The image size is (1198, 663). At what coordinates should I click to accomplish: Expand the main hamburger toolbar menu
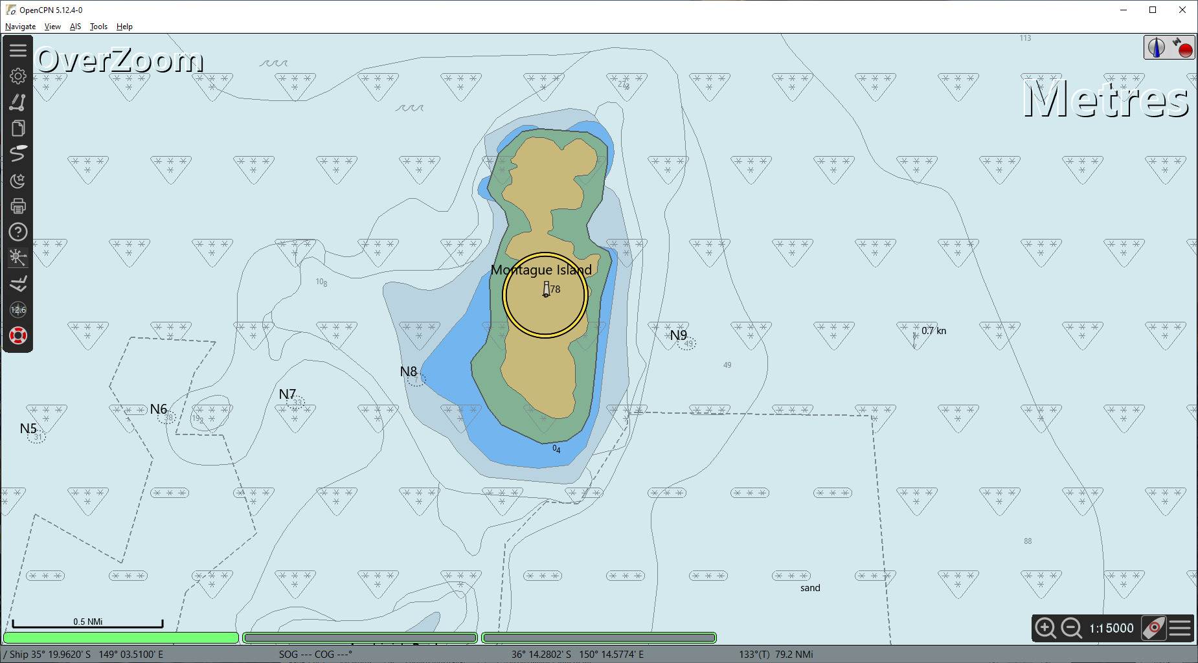(x=18, y=51)
